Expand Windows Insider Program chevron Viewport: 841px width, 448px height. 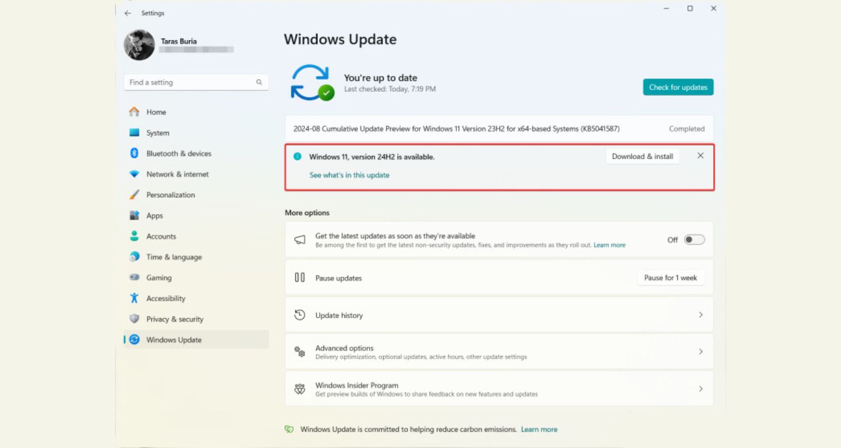(701, 389)
